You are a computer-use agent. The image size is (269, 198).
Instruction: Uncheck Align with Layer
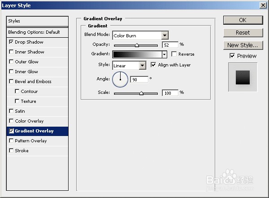click(153, 65)
